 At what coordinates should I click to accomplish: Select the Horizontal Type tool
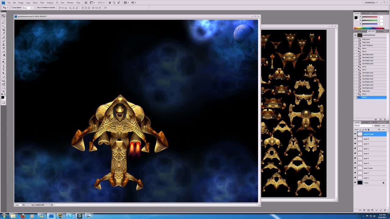4,69
